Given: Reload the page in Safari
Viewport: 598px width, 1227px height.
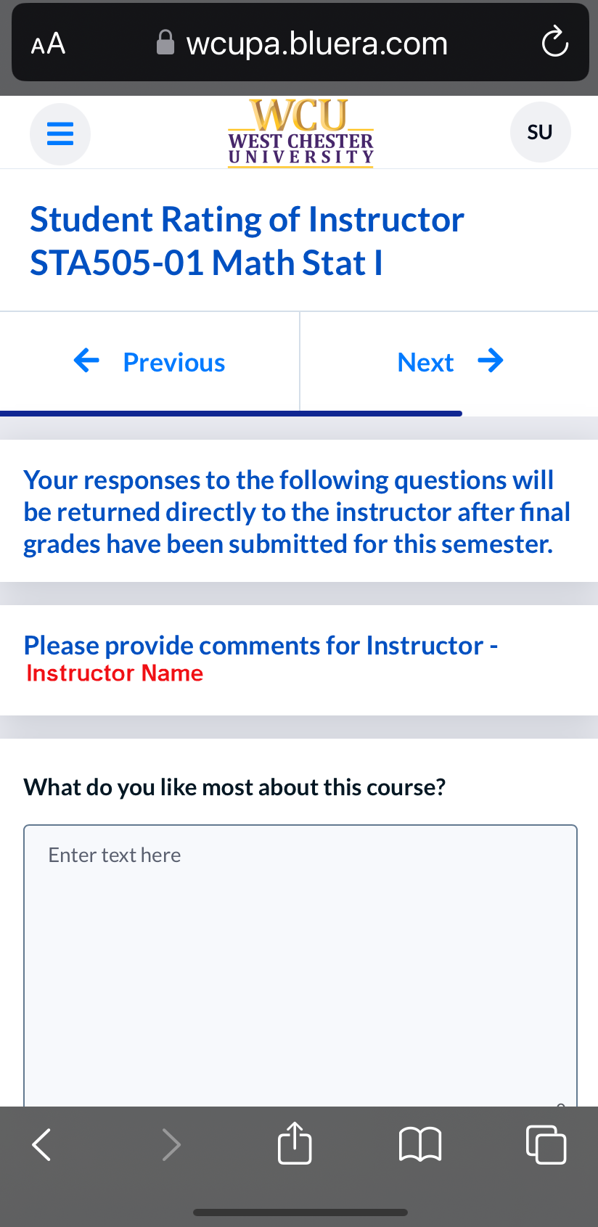Looking at the screenshot, I should (x=555, y=43).
